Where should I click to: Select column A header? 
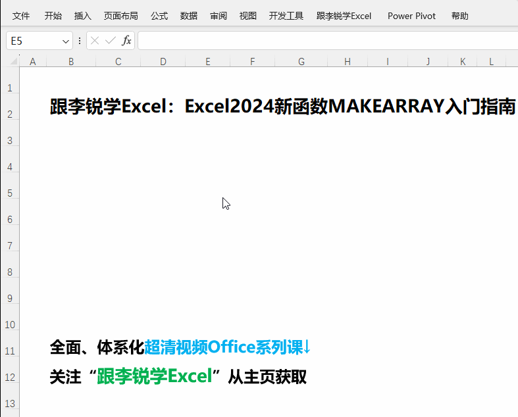pyautogui.click(x=33, y=61)
